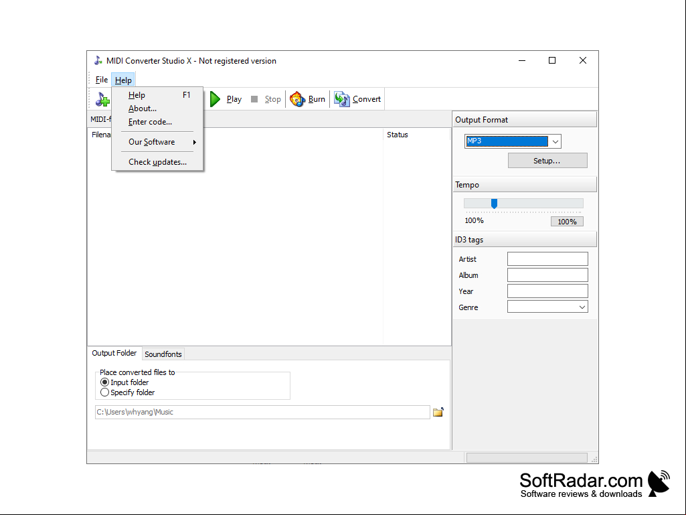Click the output path text field
This screenshot has height=515, width=686.
pyautogui.click(x=262, y=412)
